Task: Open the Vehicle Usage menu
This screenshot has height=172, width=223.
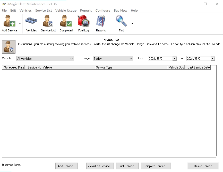Action: [x=66, y=10]
